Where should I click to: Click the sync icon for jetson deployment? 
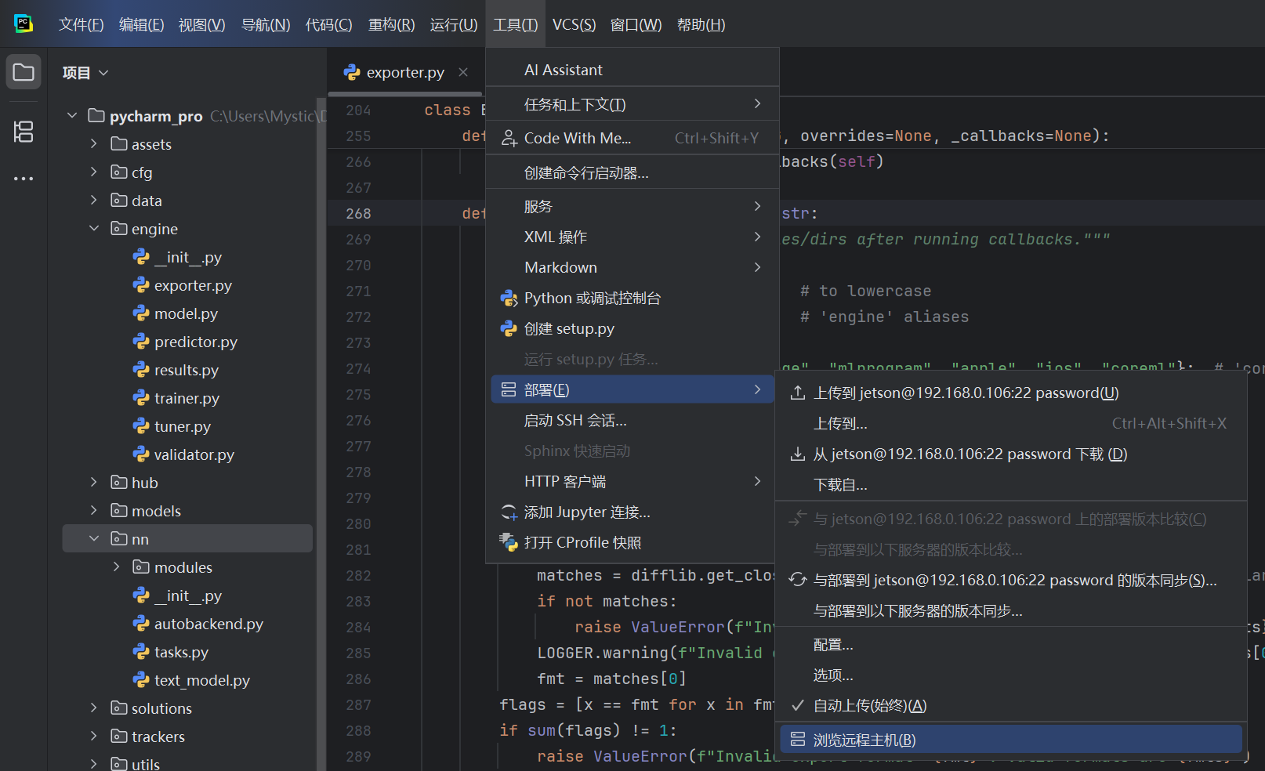(x=798, y=580)
